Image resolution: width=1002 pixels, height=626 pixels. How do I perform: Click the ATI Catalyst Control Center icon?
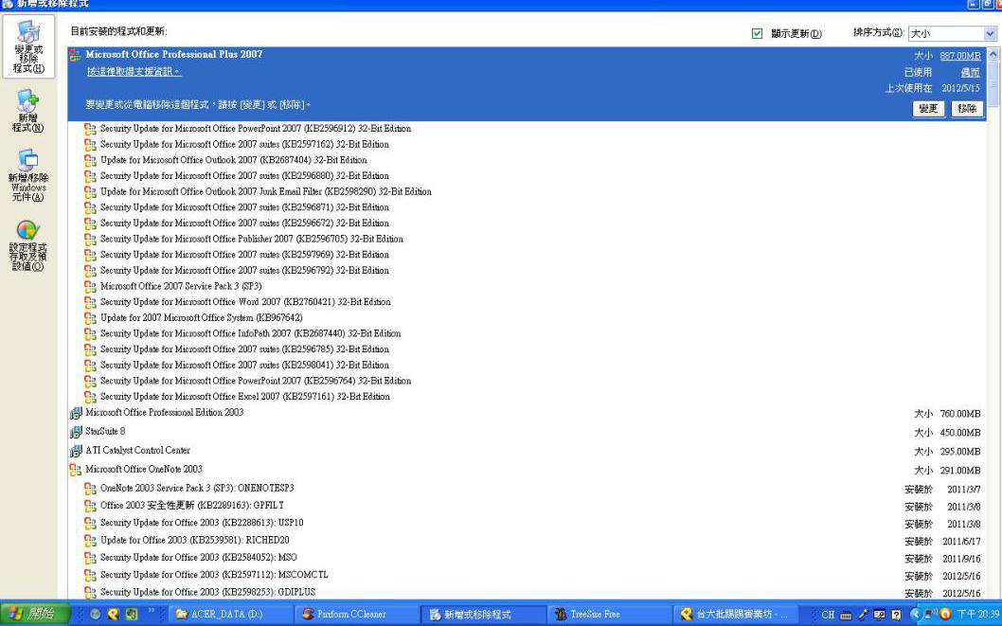76,451
